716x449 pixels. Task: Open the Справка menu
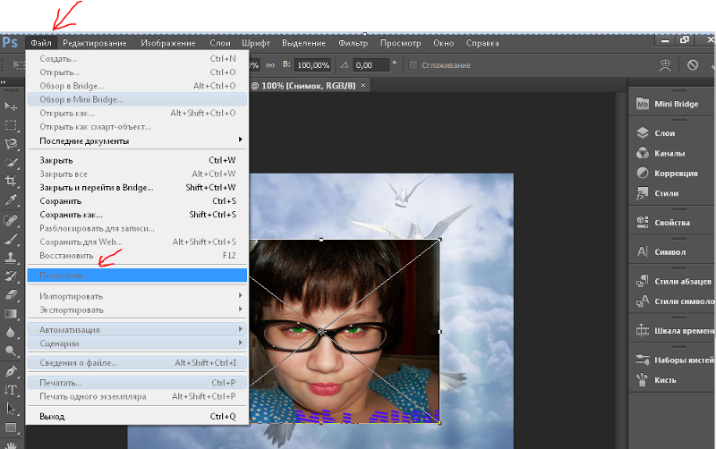482,43
